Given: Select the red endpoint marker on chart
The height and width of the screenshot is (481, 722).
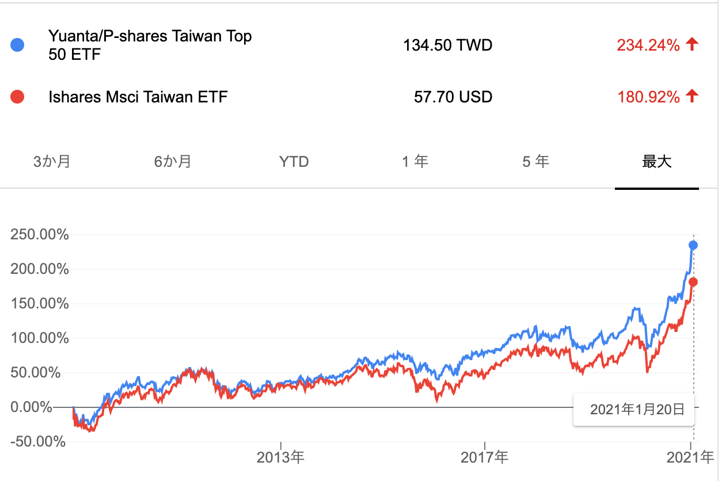Looking at the screenshot, I should [x=693, y=282].
